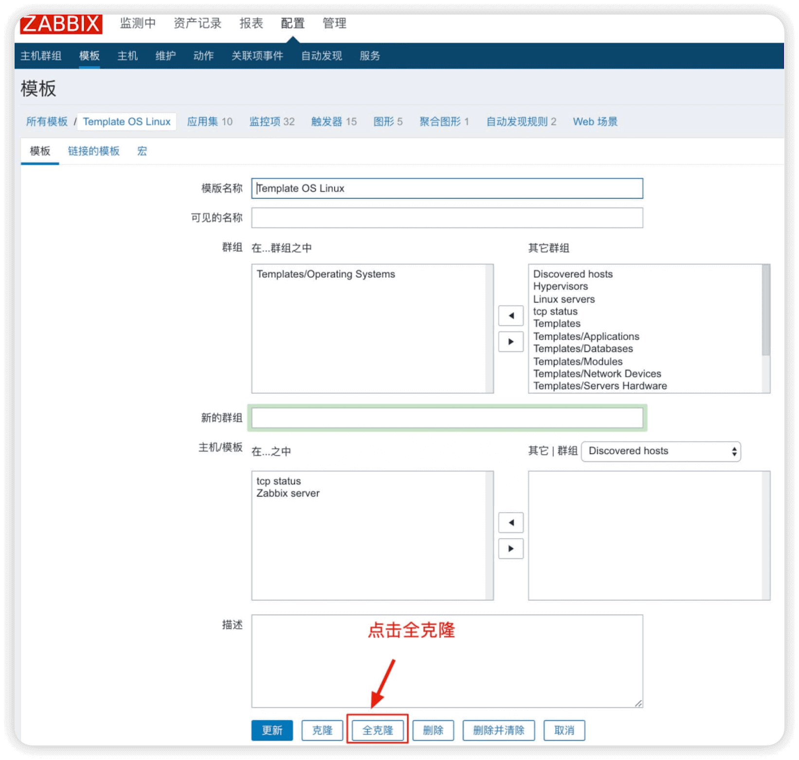Go to 主机 submenu item
This screenshot has height=760, width=799.
127,56
